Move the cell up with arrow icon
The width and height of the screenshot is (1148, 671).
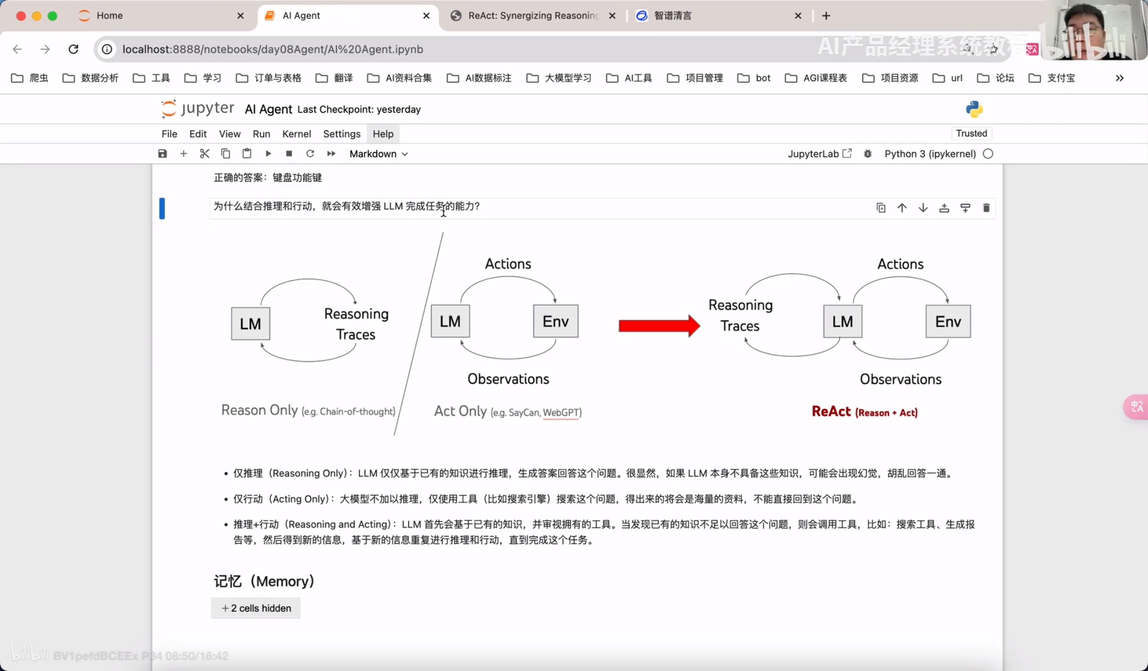pyautogui.click(x=902, y=208)
